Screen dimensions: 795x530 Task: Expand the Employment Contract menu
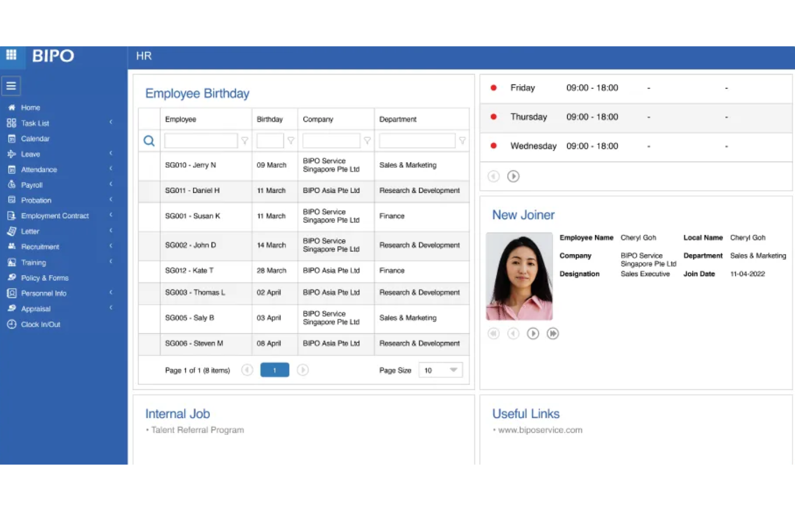click(55, 216)
